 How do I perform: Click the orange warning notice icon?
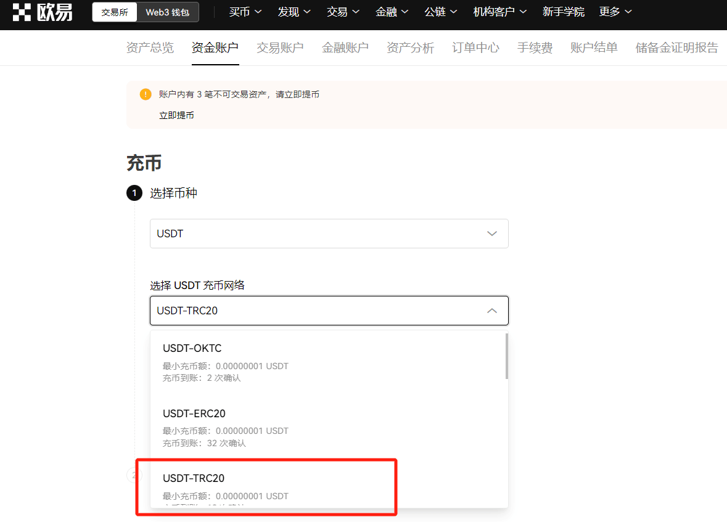146,94
